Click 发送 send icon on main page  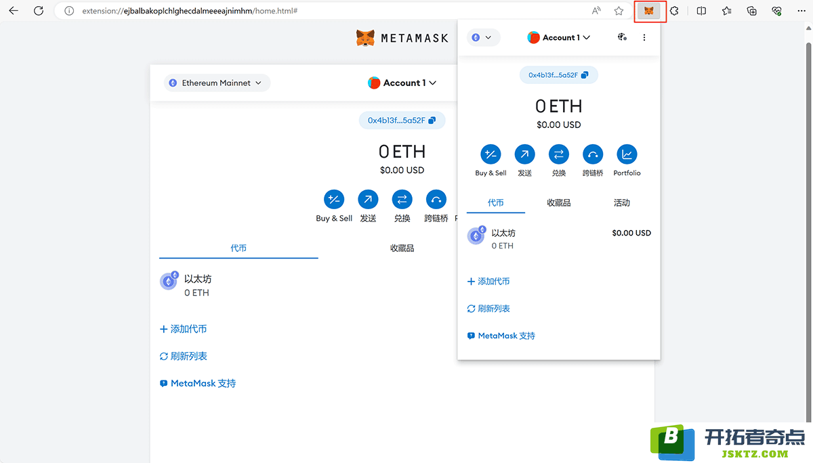pos(368,200)
